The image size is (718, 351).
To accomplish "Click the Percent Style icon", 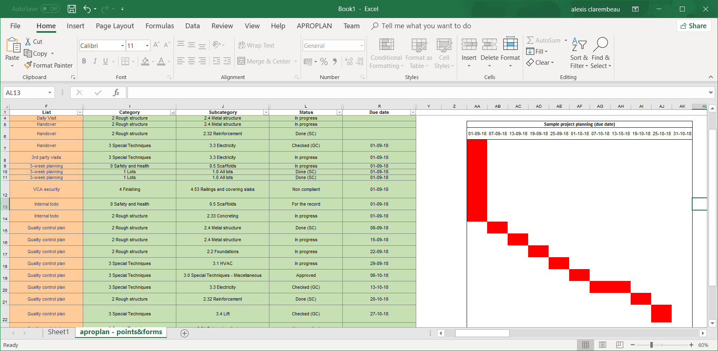I will click(x=324, y=61).
